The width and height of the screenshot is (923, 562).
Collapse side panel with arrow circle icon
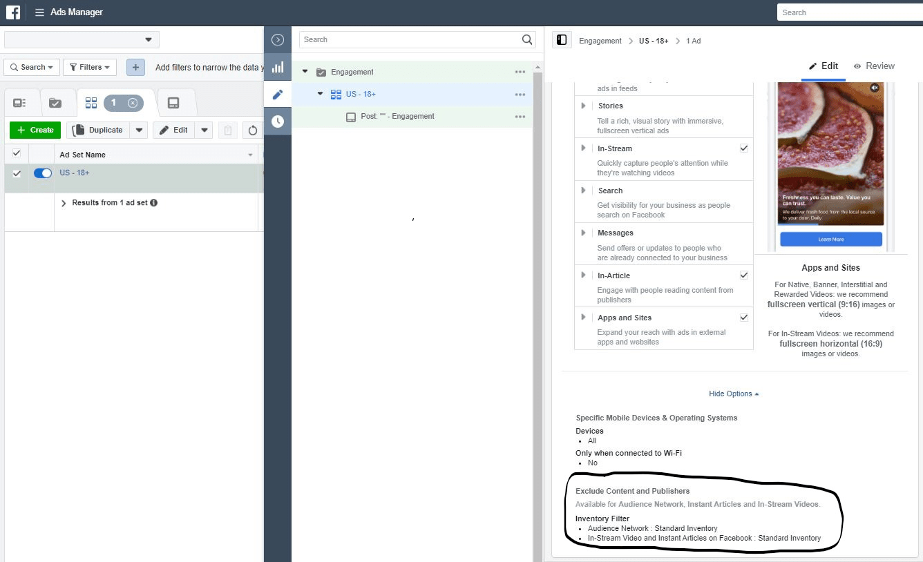click(278, 40)
